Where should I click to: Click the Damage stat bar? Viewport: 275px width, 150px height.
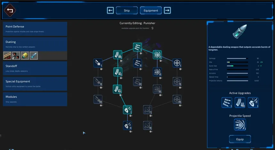[x=238, y=58]
